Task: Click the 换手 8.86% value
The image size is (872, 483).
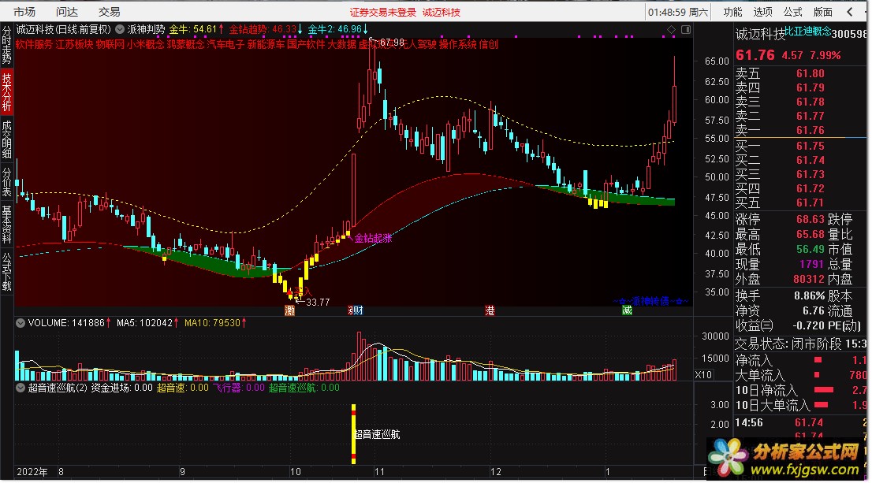Action: (809, 295)
